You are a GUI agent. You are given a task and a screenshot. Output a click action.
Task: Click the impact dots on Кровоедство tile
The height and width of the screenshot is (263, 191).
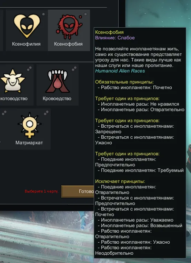74,69
